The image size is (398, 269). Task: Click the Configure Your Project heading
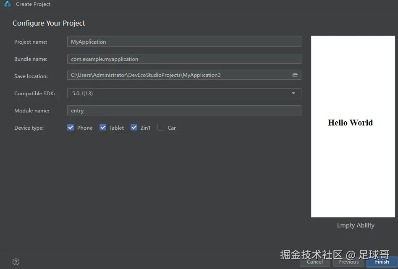(x=49, y=23)
